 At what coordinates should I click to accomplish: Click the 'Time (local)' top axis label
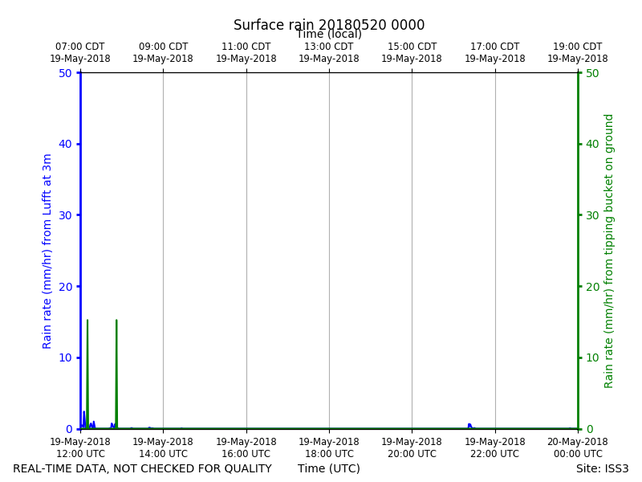click(329, 34)
